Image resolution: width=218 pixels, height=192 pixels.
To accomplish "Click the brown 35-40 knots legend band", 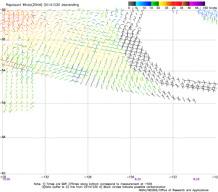I will (186, 4).
